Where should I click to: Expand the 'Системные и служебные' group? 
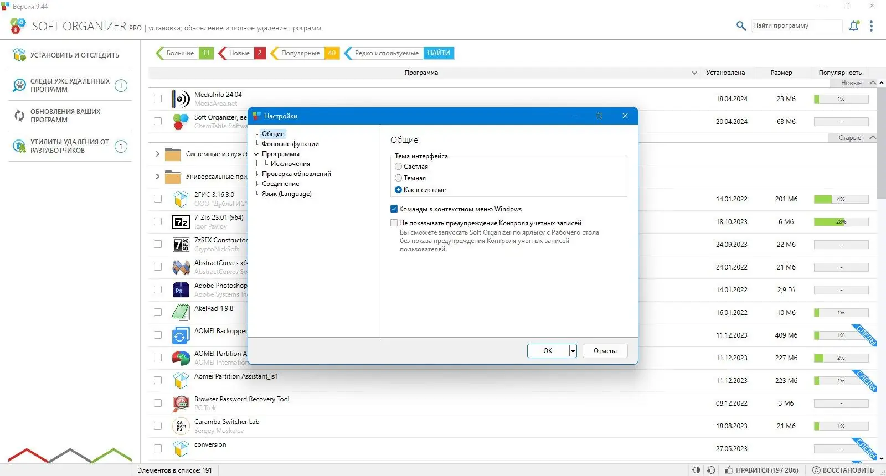[x=157, y=154]
